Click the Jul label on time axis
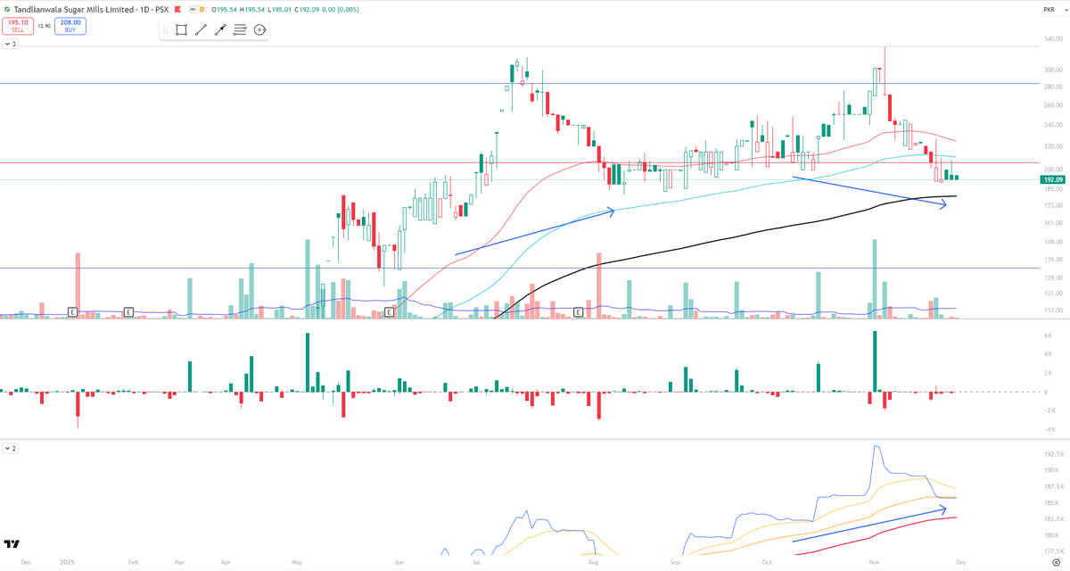 [477, 562]
